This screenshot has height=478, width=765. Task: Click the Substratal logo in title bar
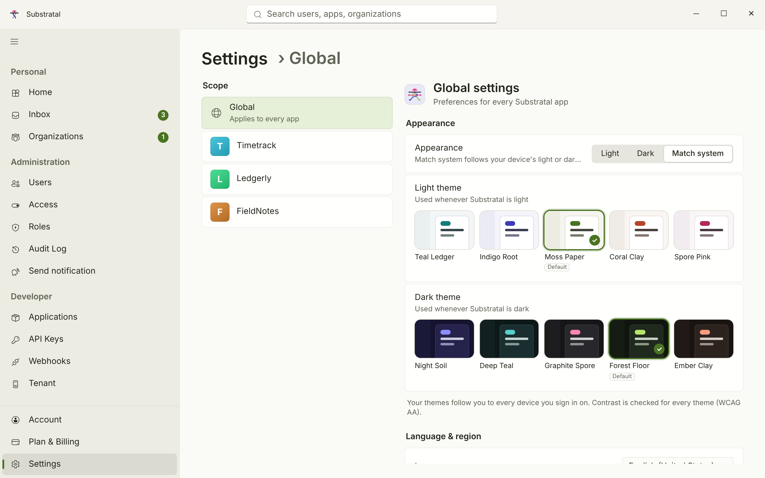[x=14, y=14]
